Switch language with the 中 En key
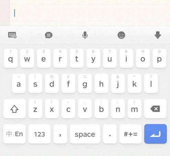This screenshot has height=156, width=170. pyautogui.click(x=14, y=134)
